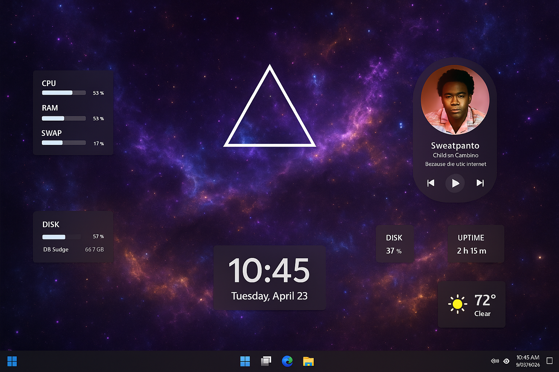This screenshot has width=559, height=372.
Task: Click the DB Sudge label on the DISK widget
Action: pos(56,250)
